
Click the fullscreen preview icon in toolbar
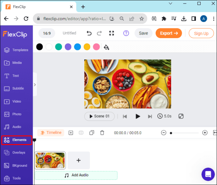pyautogui.click(x=112, y=33)
